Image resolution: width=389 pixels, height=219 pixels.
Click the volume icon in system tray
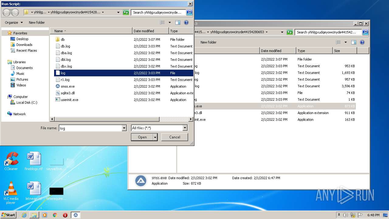346,215
